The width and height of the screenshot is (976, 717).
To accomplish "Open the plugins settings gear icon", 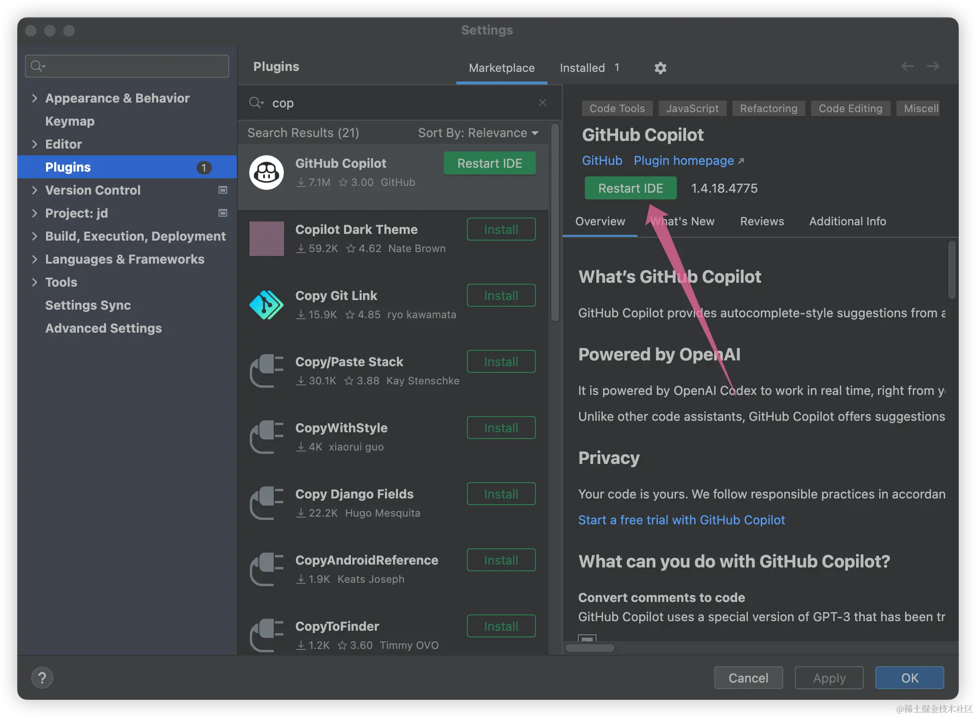I will tap(660, 68).
